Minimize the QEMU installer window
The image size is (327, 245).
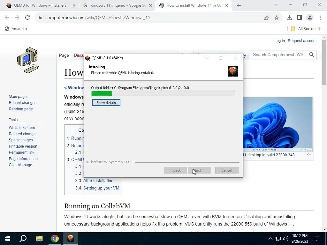[206, 58]
